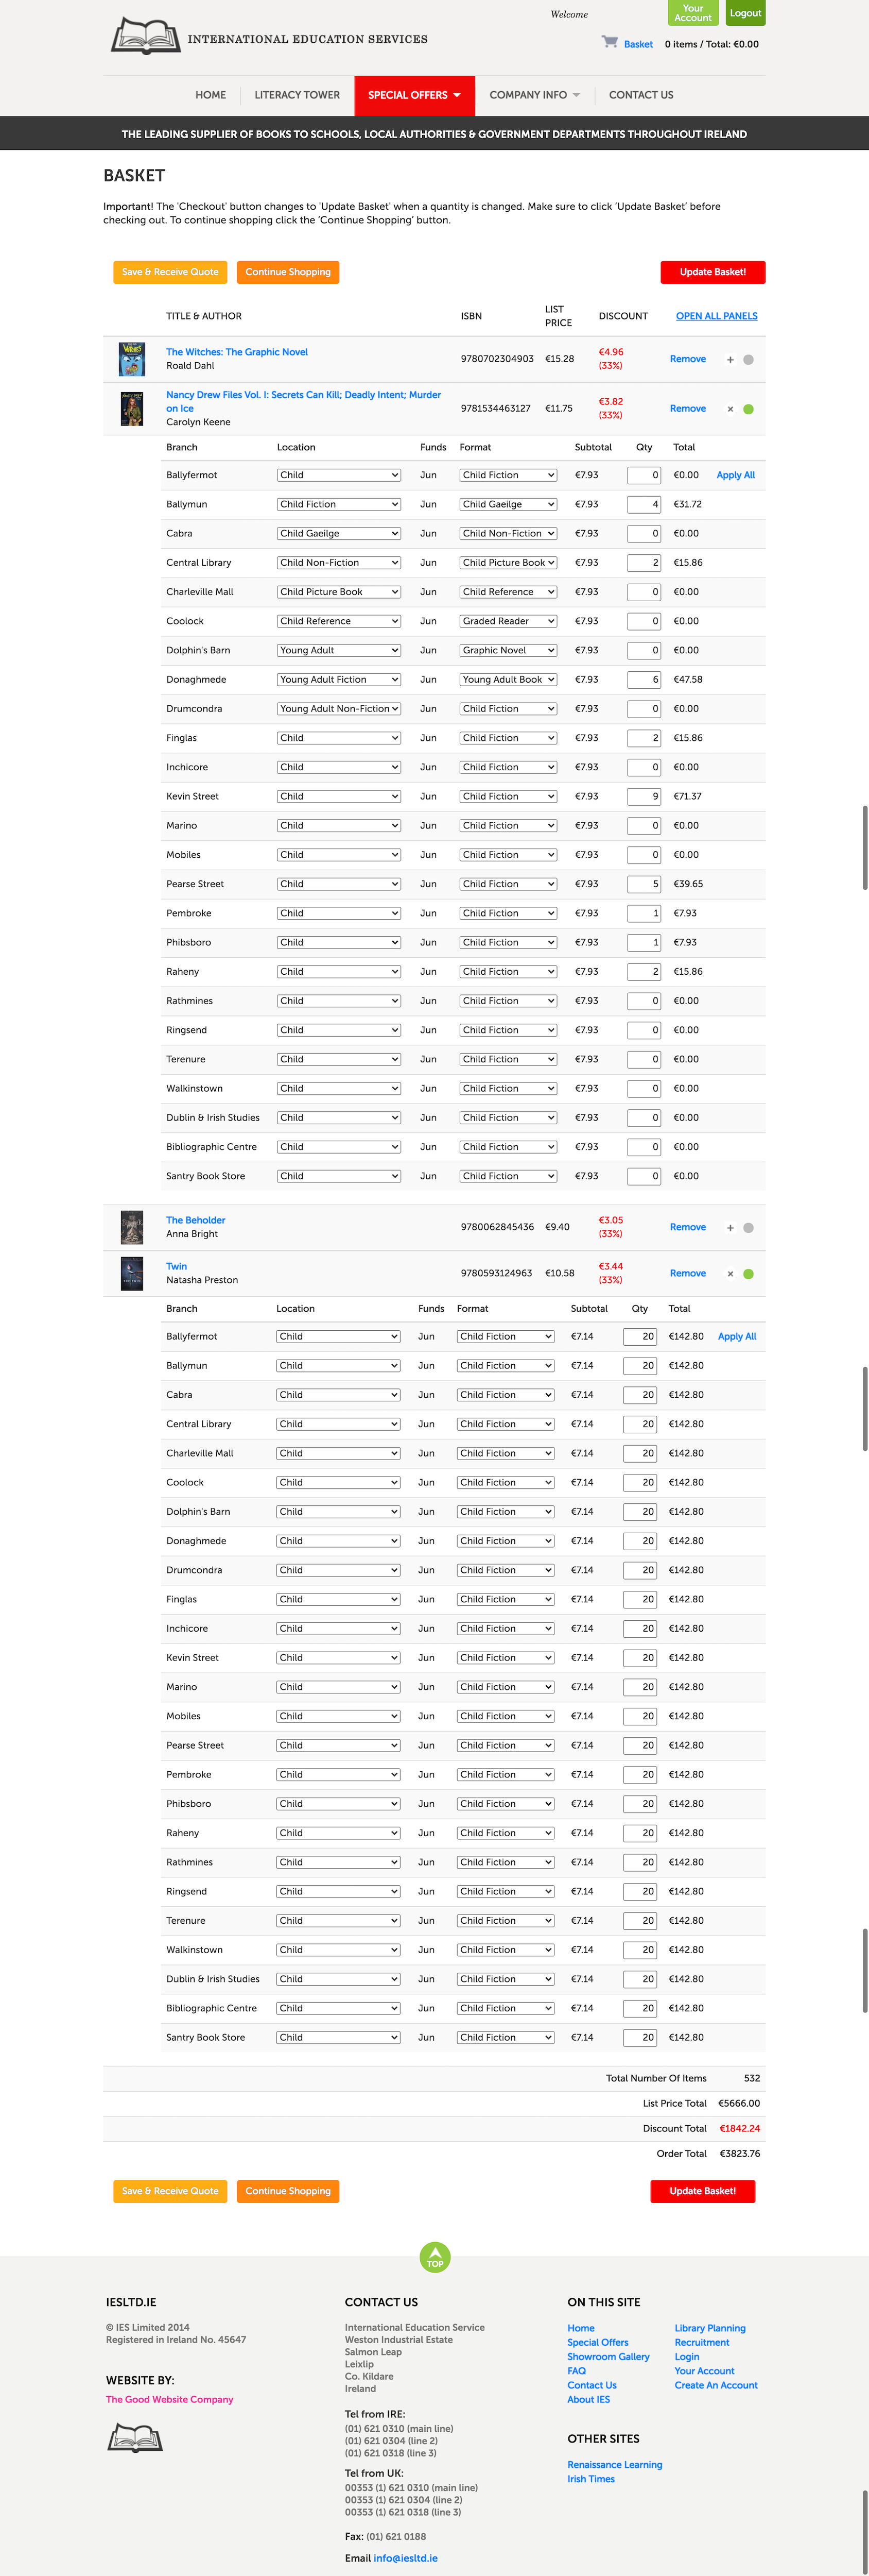
Task: Expand The Witches panel with plus icon
Action: pos(730,360)
